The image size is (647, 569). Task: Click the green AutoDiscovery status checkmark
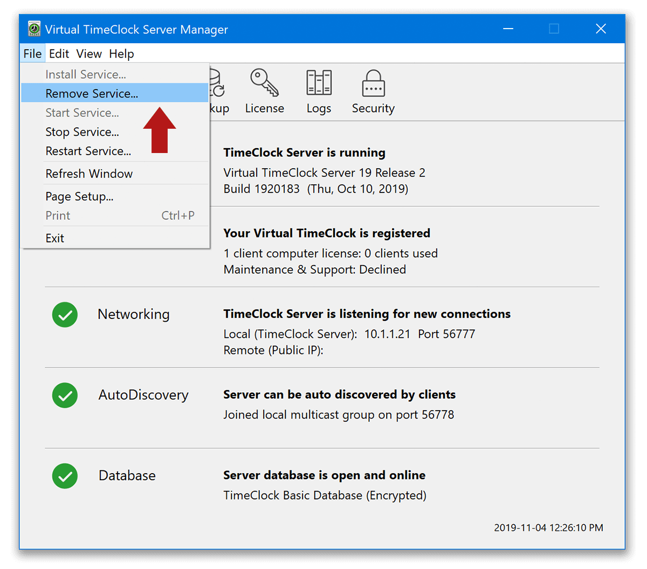tap(65, 395)
